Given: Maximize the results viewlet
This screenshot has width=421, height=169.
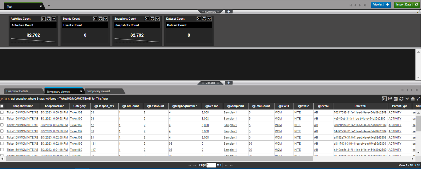Looking at the screenshot, I should click(418, 99).
